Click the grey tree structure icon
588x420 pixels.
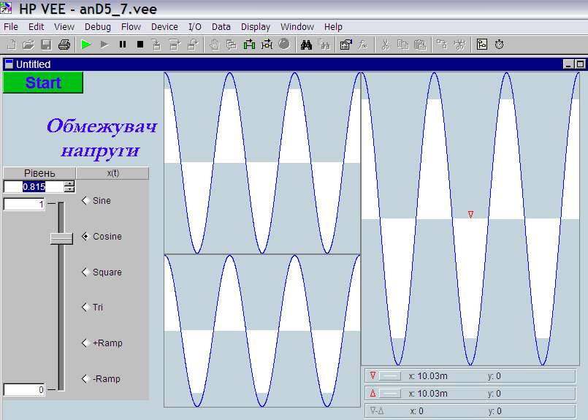(442, 45)
